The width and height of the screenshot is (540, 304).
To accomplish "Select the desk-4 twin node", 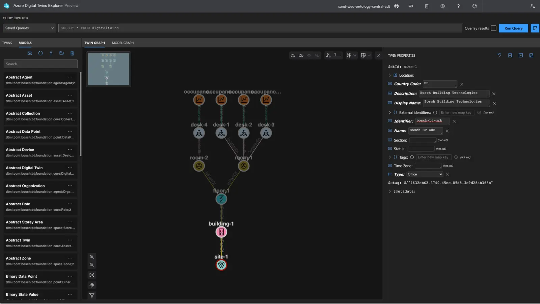I will point(199,133).
